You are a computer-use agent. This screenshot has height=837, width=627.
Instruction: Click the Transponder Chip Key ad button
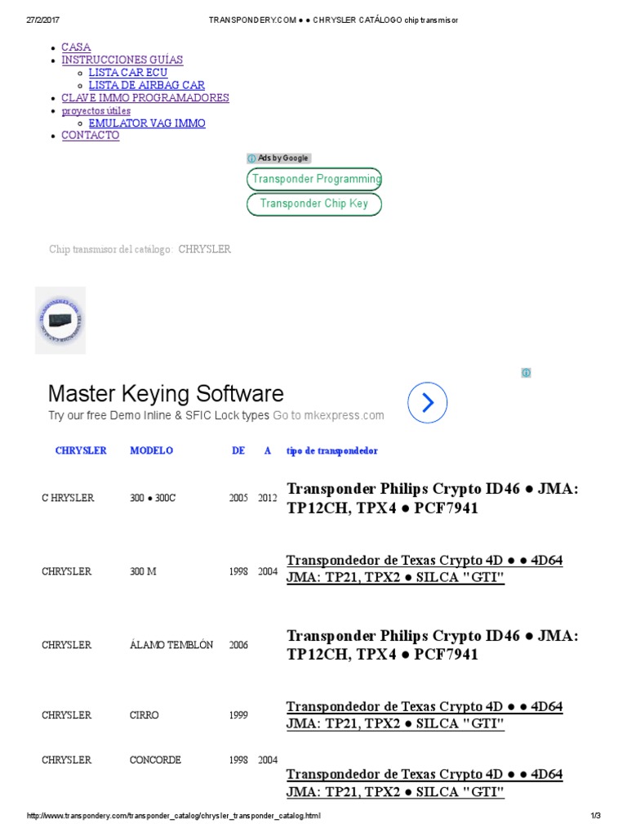(x=314, y=204)
